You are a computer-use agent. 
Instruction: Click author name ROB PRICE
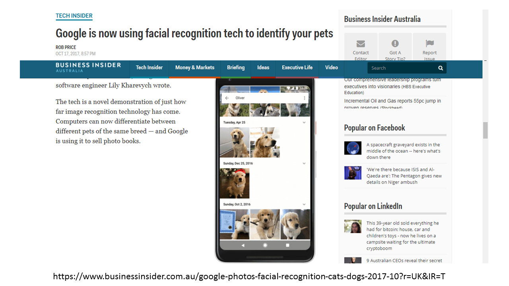[x=66, y=47]
